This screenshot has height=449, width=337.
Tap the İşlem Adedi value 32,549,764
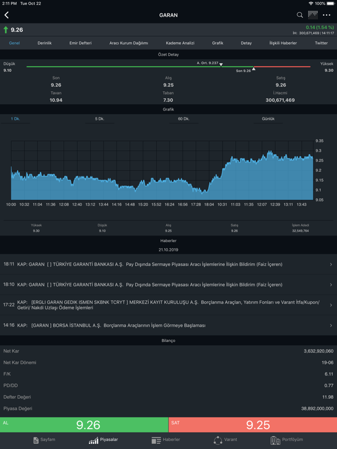pyautogui.click(x=300, y=231)
